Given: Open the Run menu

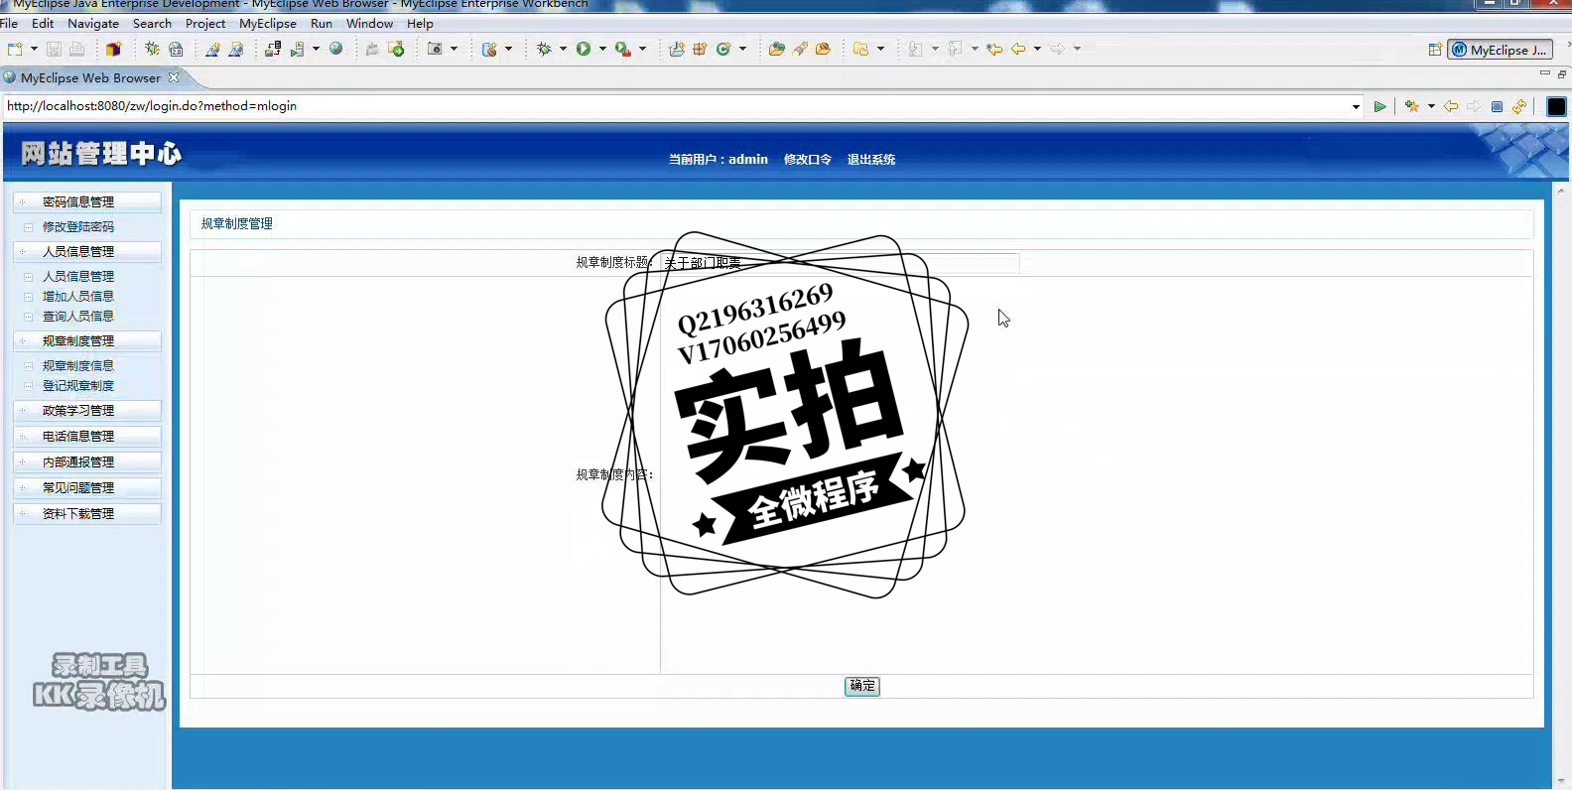Looking at the screenshot, I should (x=322, y=24).
